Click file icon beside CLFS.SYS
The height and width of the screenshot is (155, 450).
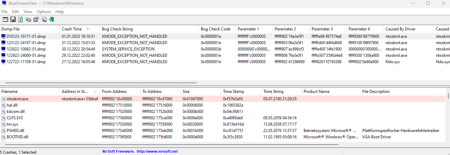(3, 118)
